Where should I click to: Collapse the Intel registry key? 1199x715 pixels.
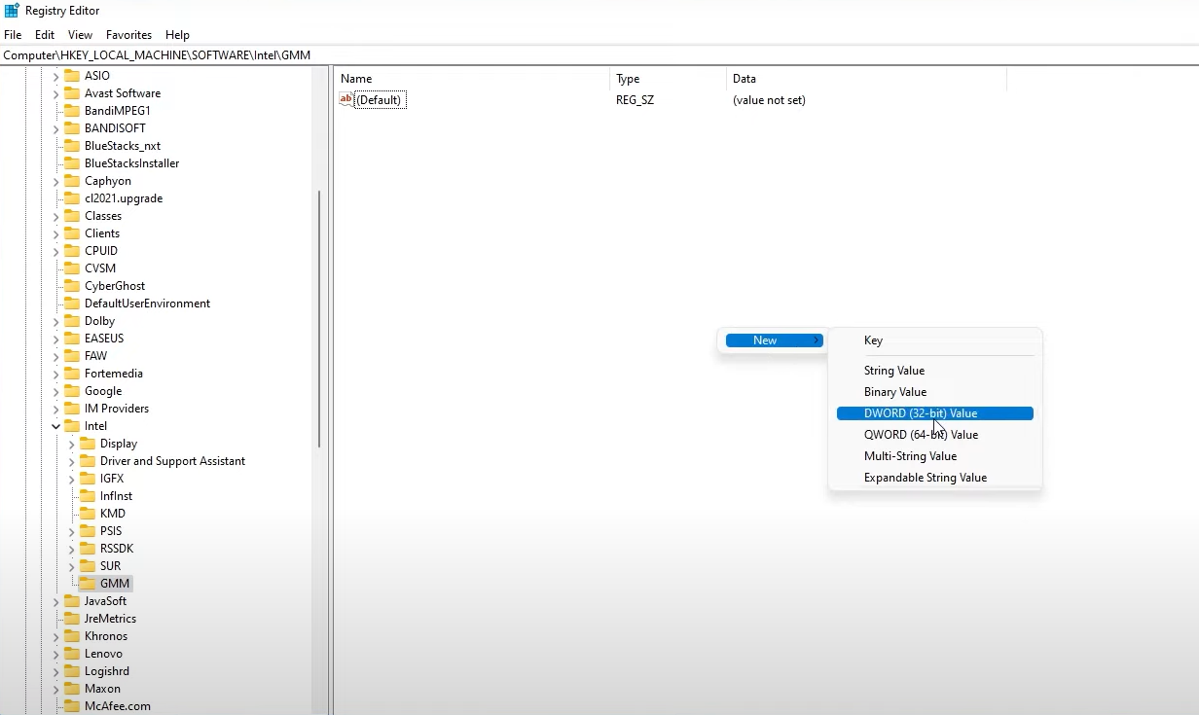click(x=55, y=426)
